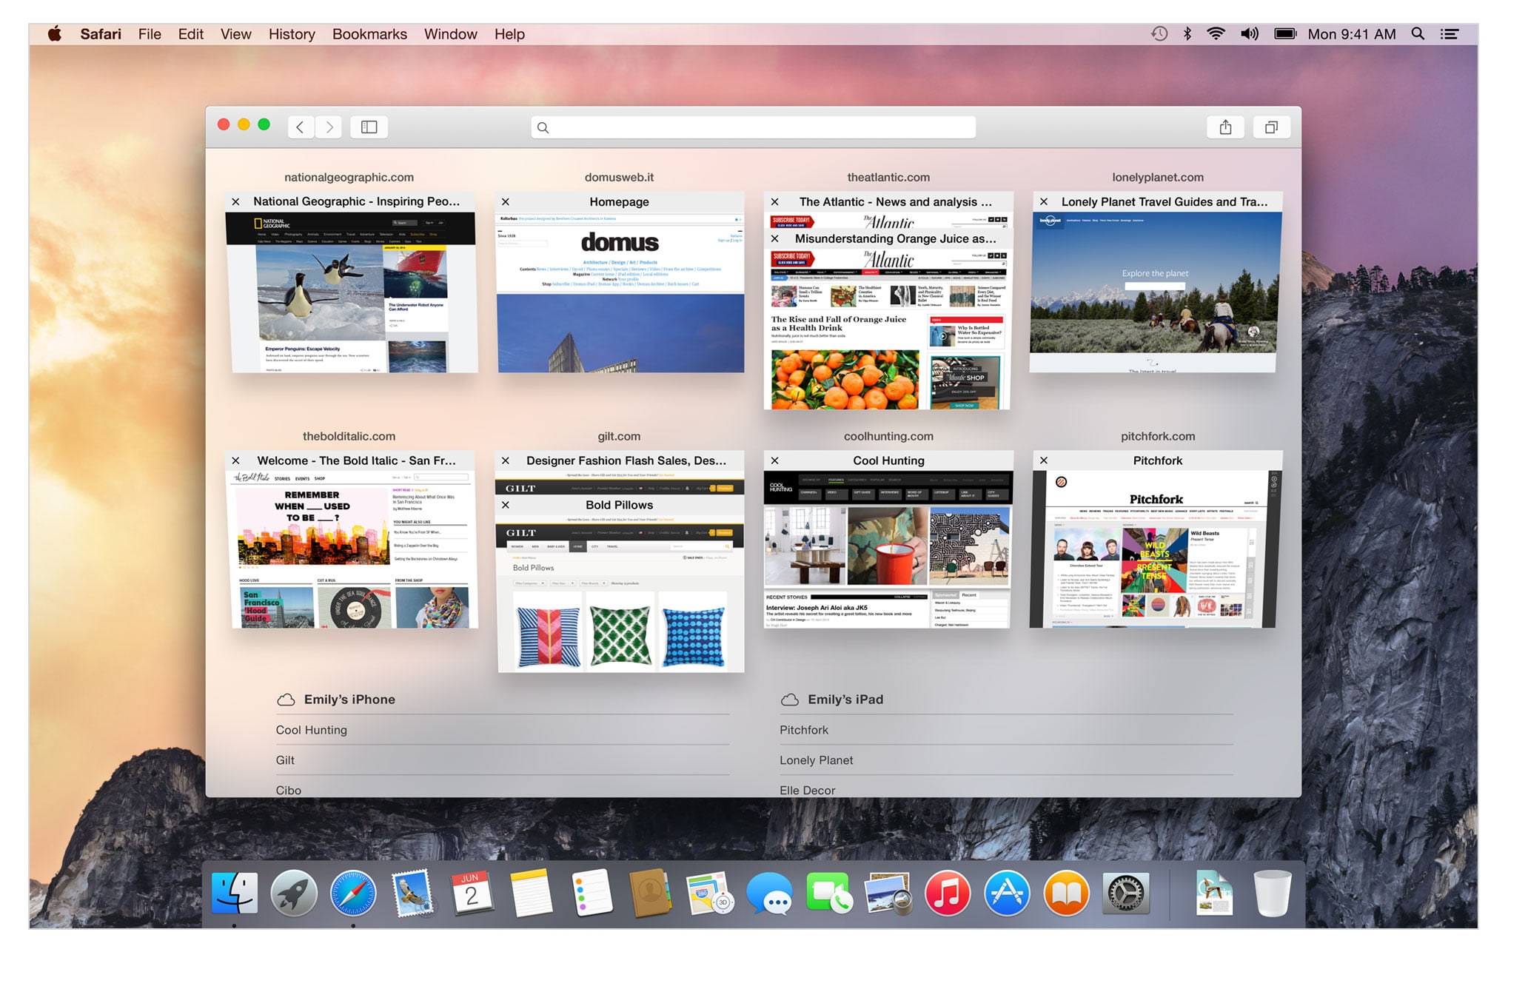This screenshot has width=1528, height=992.
Task: Click the Share button in Safari toolbar
Action: point(1224,126)
